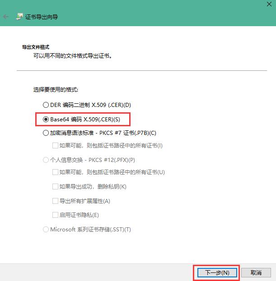
Task: Click the 选择要使用的格式 label
Action: click(55, 89)
